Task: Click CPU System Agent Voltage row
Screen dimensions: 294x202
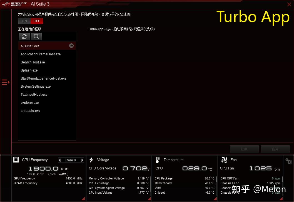Action: (118, 188)
